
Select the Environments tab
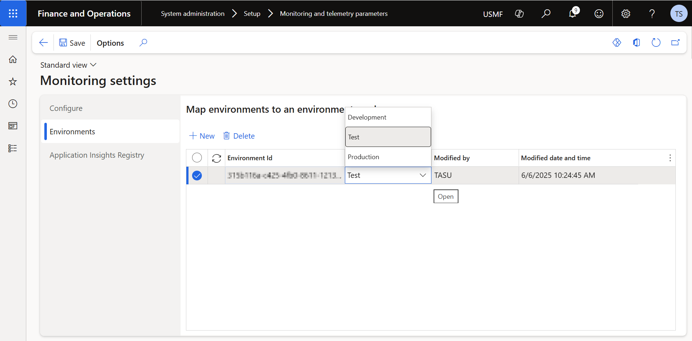point(110,131)
